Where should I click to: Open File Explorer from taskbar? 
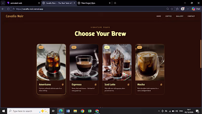pyautogui.click(x=75, y=111)
